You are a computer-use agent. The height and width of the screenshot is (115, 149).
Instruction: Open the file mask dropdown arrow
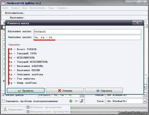(82, 95)
